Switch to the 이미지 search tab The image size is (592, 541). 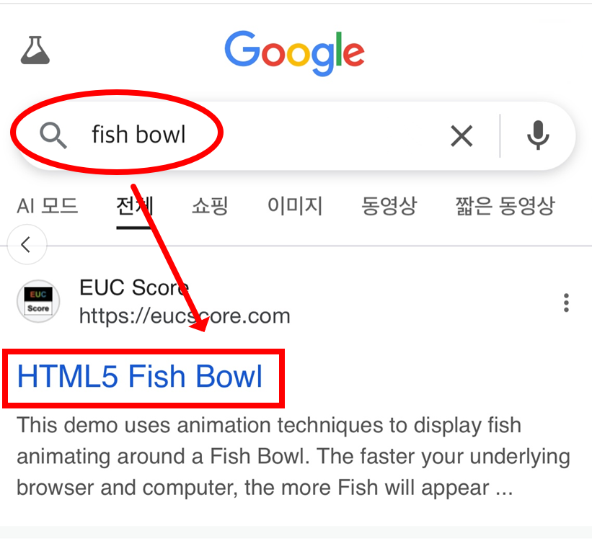(294, 206)
